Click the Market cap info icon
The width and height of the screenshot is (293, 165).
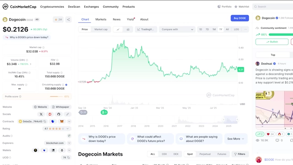click(43, 48)
